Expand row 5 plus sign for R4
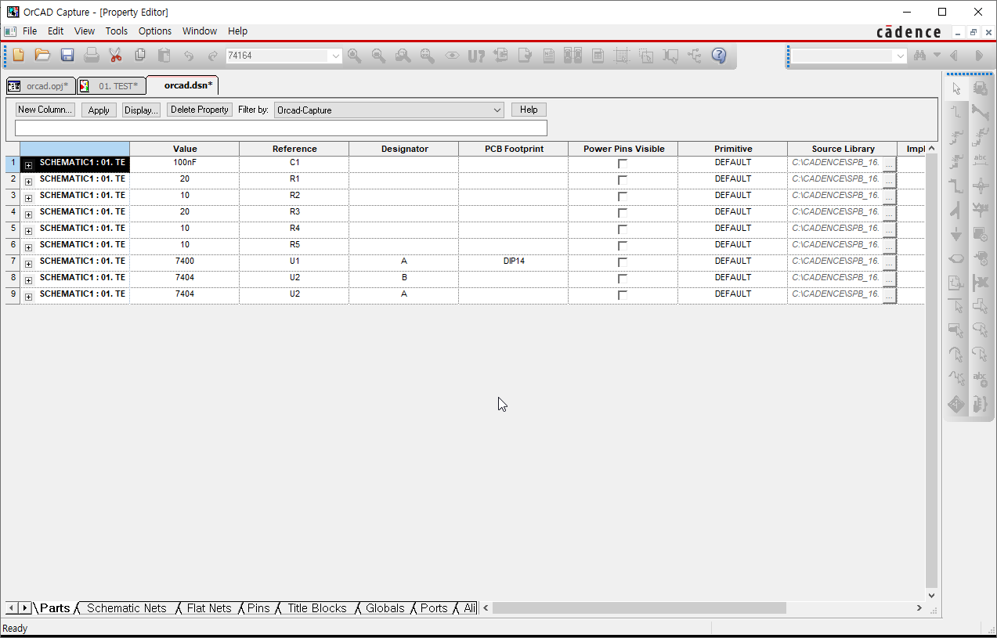The height and width of the screenshot is (638, 997). 28,231
